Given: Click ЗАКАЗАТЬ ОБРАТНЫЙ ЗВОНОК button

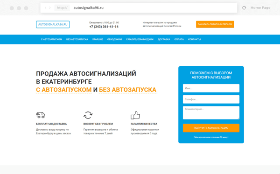Looking at the screenshot, I should point(215,24).
